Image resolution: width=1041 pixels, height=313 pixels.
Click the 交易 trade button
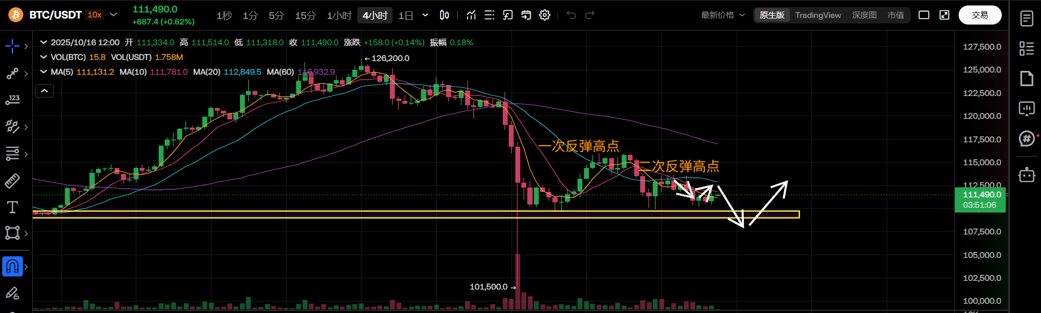[979, 15]
